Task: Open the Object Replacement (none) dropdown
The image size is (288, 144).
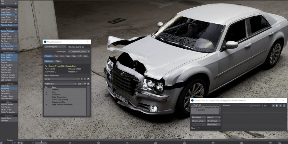Action: click(x=62, y=79)
